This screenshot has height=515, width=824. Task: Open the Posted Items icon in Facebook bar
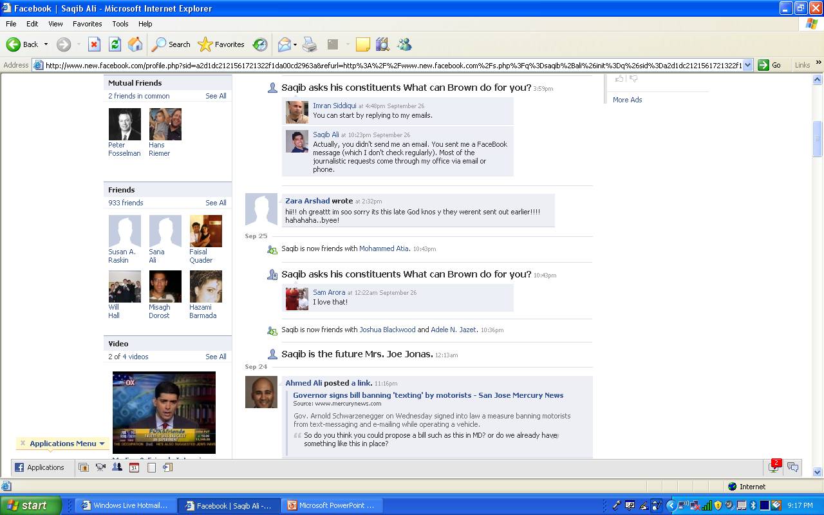pyautogui.click(x=167, y=467)
